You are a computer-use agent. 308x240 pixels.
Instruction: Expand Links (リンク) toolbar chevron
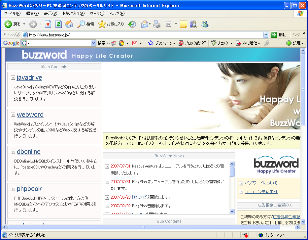click(304, 33)
